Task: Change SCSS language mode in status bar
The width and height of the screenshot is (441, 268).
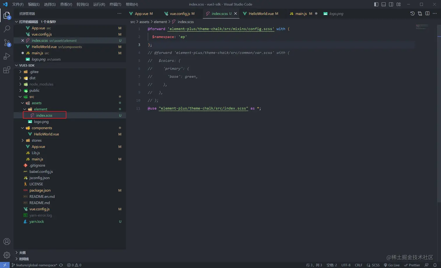Action: [x=373, y=265]
